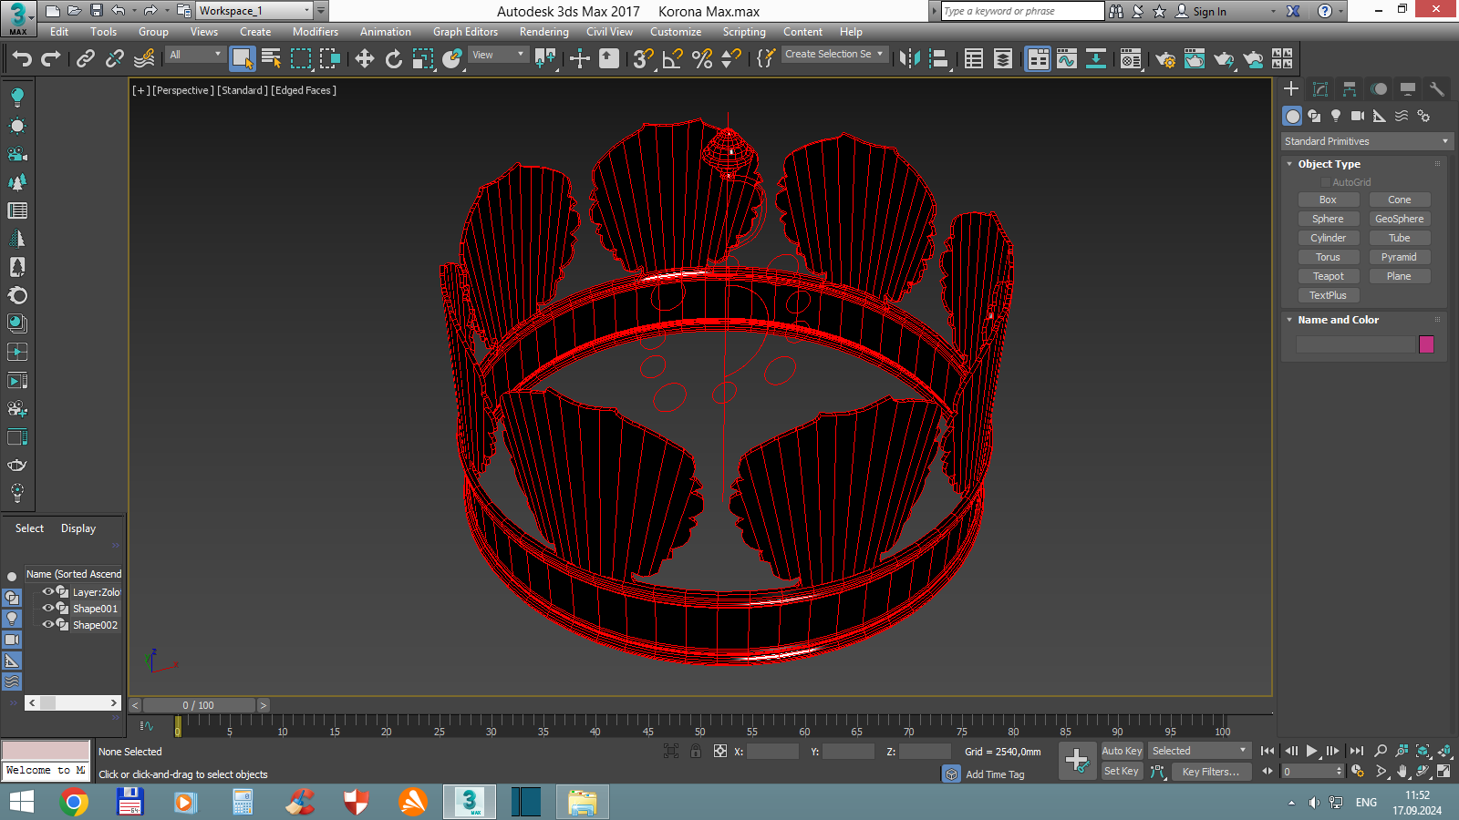This screenshot has height=820, width=1459.
Task: Collapse the Object Type rollout
Action: 1329,164
